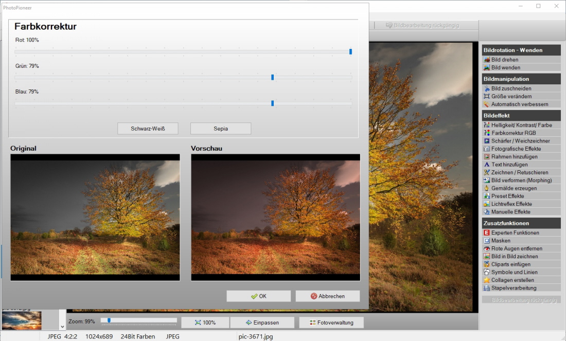Click the Text hinzufügen icon

click(x=487, y=165)
